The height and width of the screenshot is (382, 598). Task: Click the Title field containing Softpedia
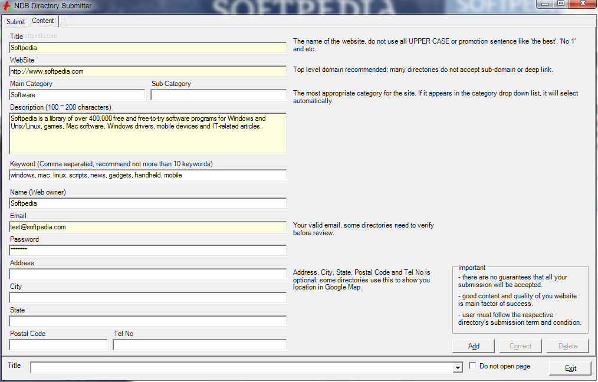click(147, 48)
